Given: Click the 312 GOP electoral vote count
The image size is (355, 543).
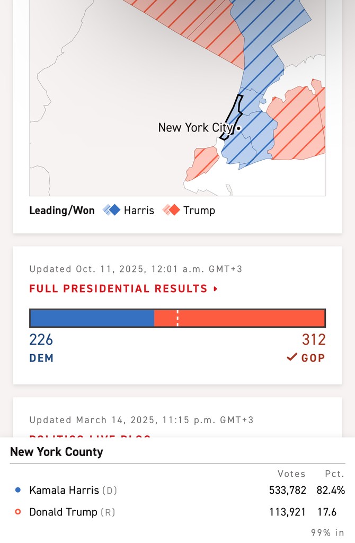Looking at the screenshot, I should click(x=314, y=340).
